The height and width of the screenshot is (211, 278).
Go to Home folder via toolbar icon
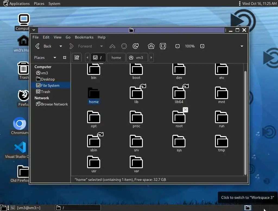(x=151, y=46)
